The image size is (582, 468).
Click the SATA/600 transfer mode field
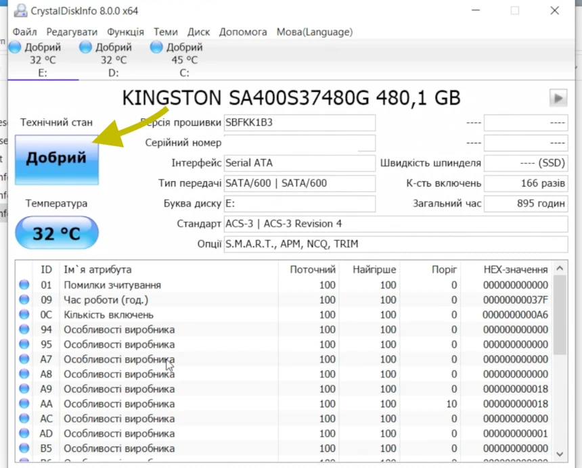300,183
